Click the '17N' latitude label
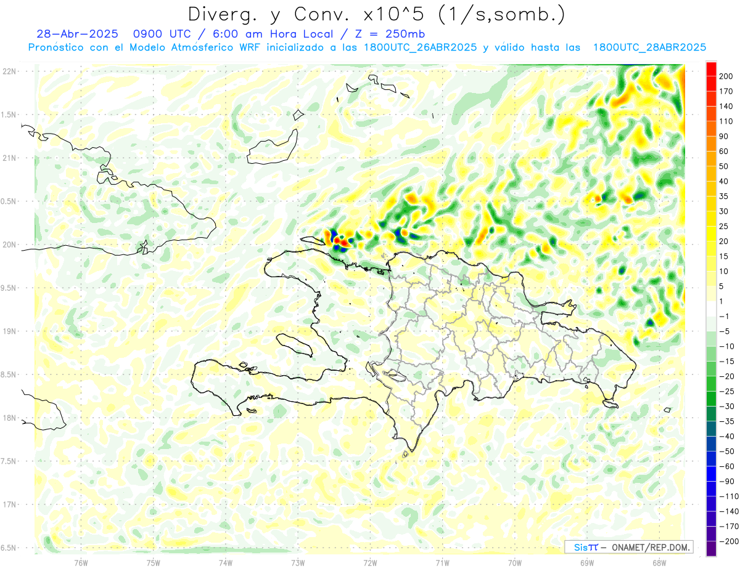The height and width of the screenshot is (571, 740). (9, 504)
